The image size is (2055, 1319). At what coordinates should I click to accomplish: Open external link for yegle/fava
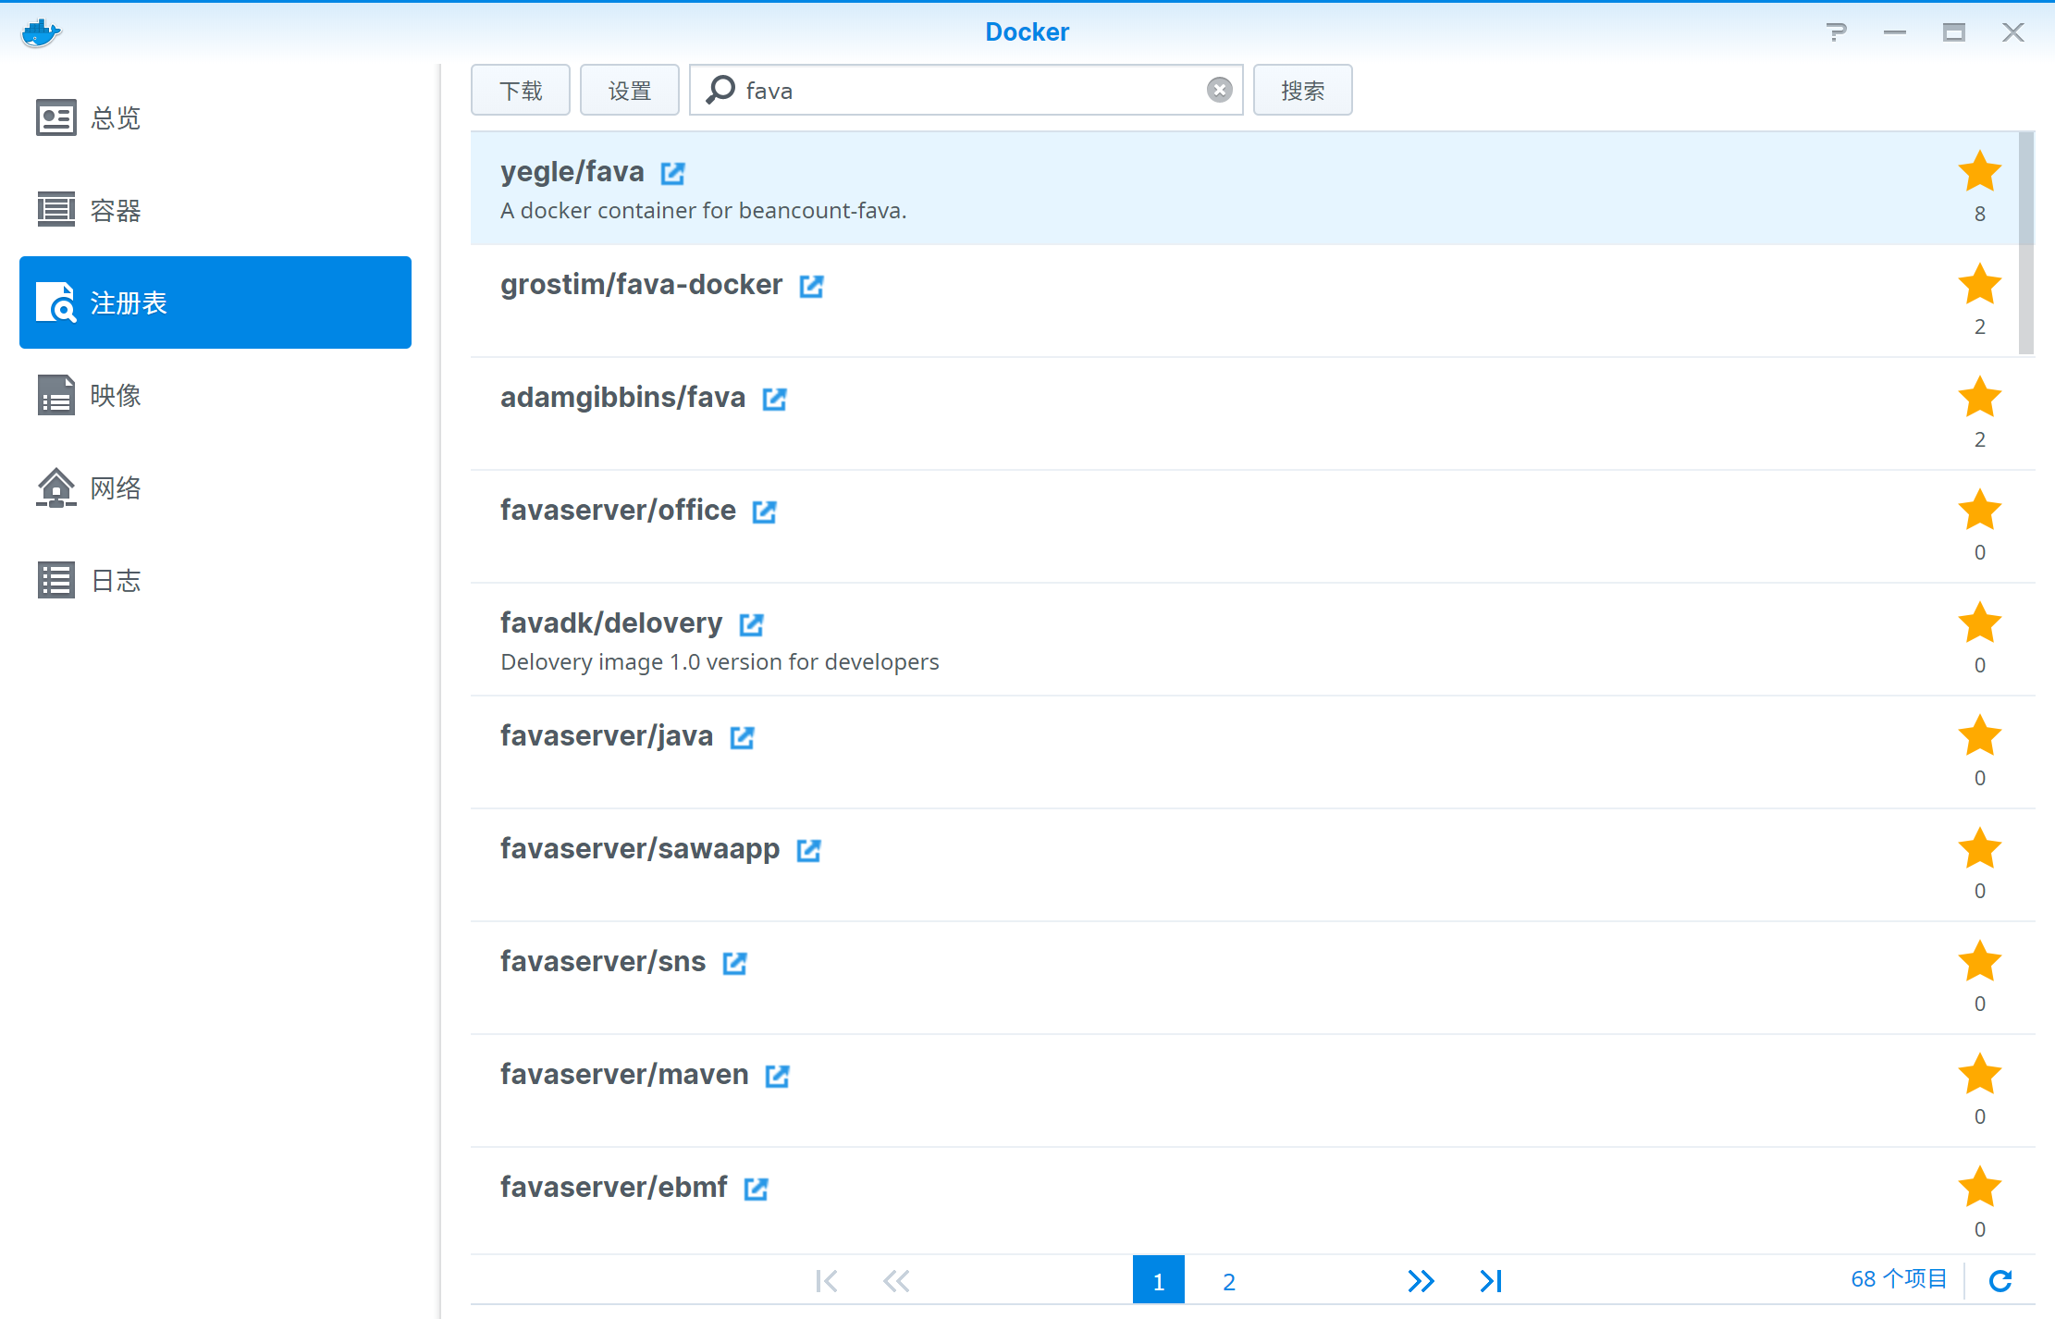(x=672, y=173)
